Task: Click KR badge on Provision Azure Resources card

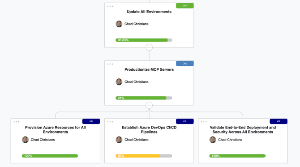Action: click(x=91, y=121)
